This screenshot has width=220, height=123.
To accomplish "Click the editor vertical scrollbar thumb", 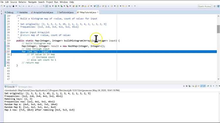I will 218,29.
